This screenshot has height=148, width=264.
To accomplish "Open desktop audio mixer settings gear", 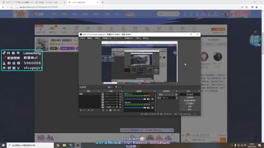I will (x=152, y=108).
